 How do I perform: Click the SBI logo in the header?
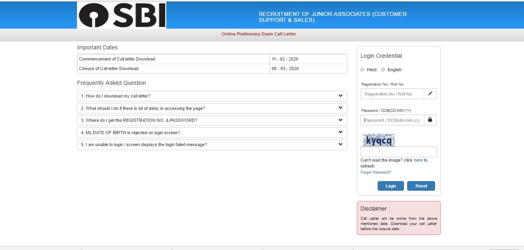(122, 15)
